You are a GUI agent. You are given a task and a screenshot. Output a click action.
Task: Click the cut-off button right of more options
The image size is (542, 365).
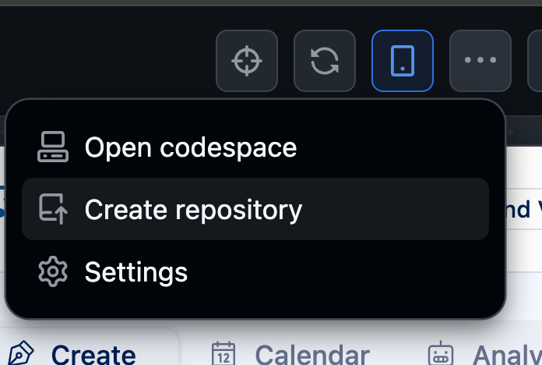click(x=536, y=61)
